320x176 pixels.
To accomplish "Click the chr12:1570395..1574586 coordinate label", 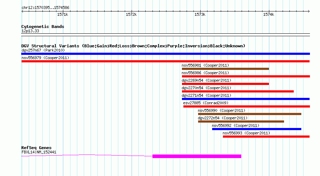I will [x=45, y=8].
